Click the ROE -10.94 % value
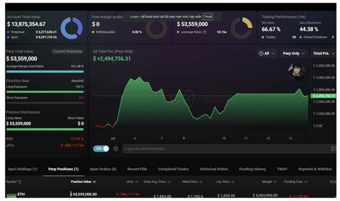340x201 pixels. tap(77, 139)
